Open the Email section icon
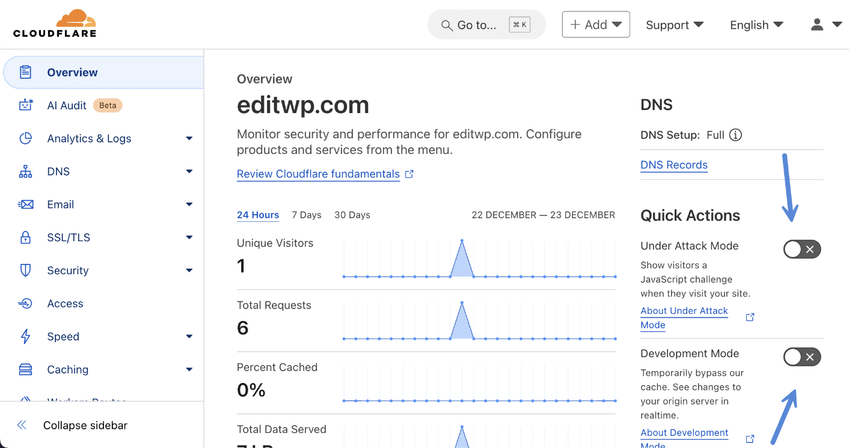This screenshot has height=448, width=849. [25, 204]
